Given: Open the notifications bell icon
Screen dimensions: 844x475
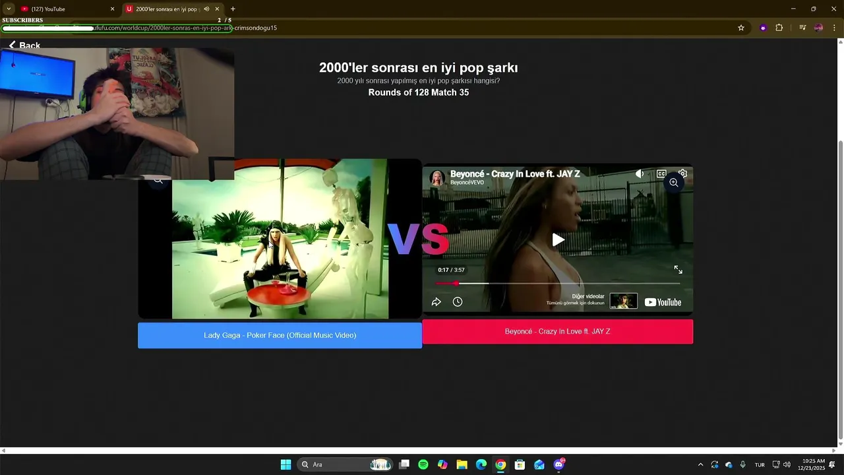Looking at the screenshot, I should tap(832, 464).
